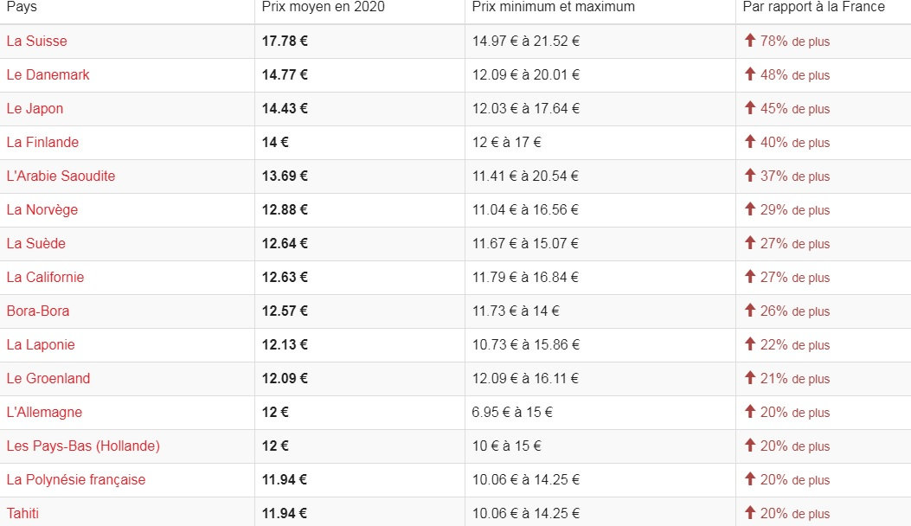The width and height of the screenshot is (911, 526).
Task: Click the Prix moyen en 2020 column header
Action: pyautogui.click(x=324, y=7)
